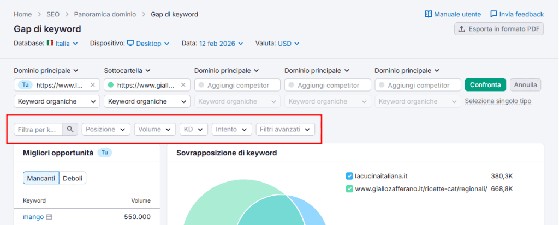Open the Manuale utente link
The height and width of the screenshot is (225, 559).
pos(457,14)
